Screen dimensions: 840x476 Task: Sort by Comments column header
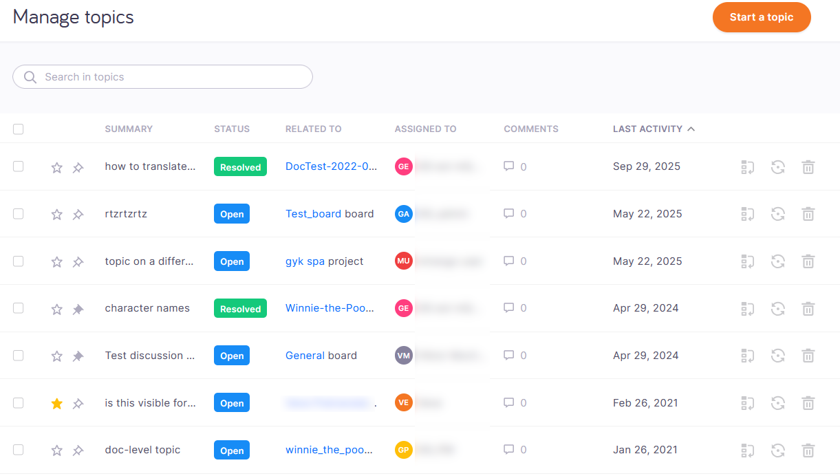pyautogui.click(x=531, y=129)
